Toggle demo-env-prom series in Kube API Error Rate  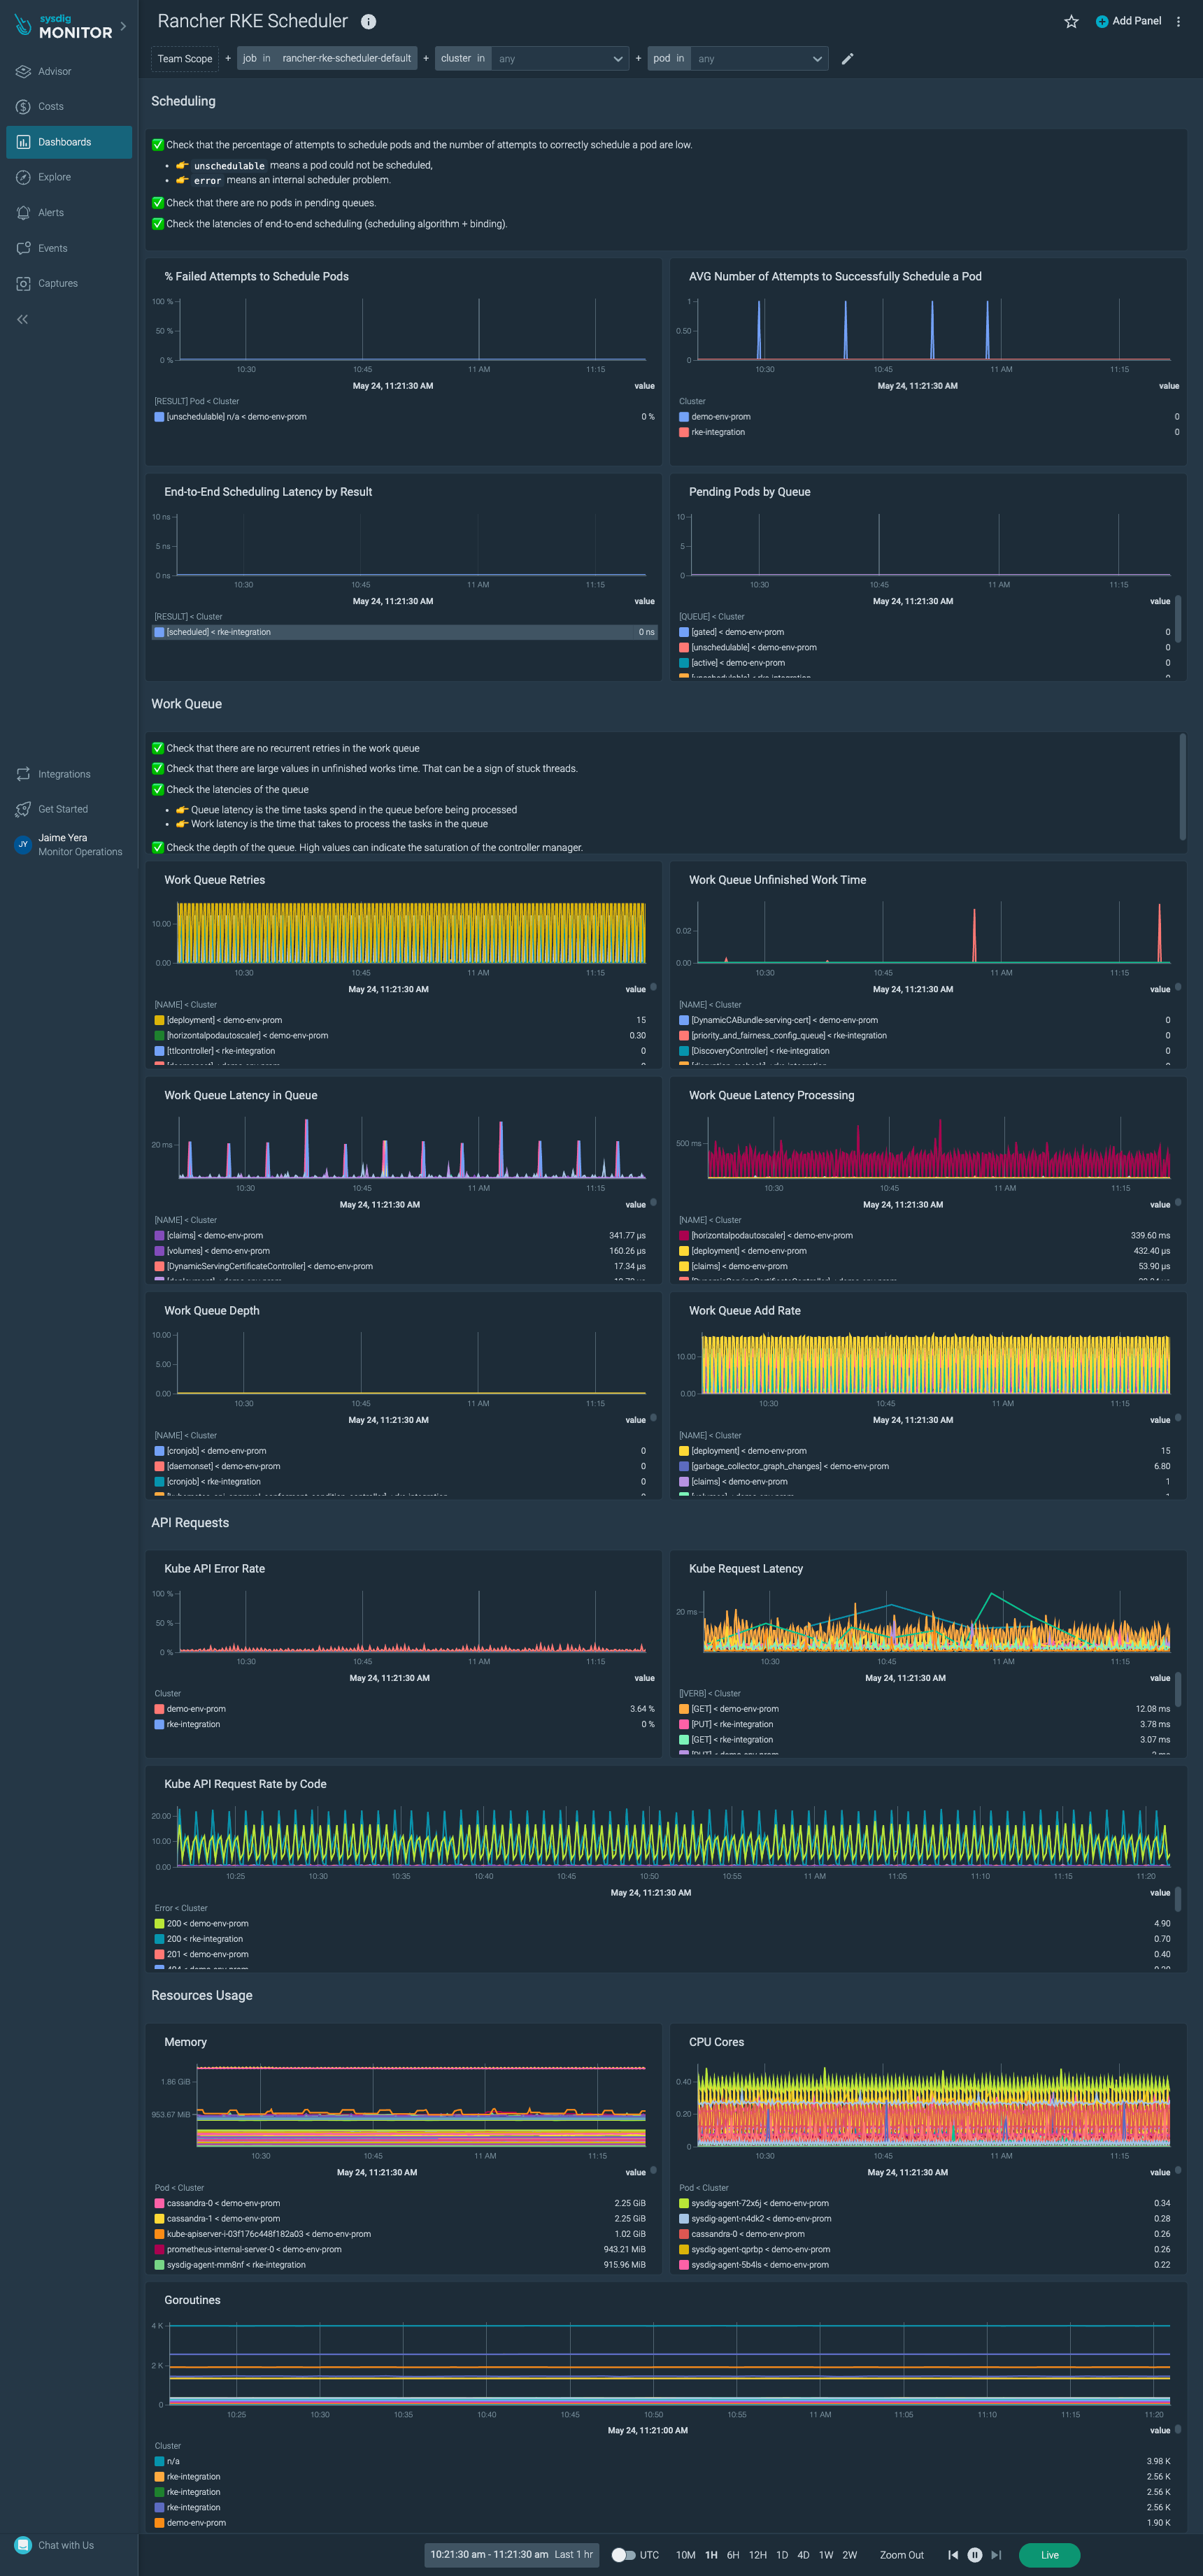pos(195,1709)
